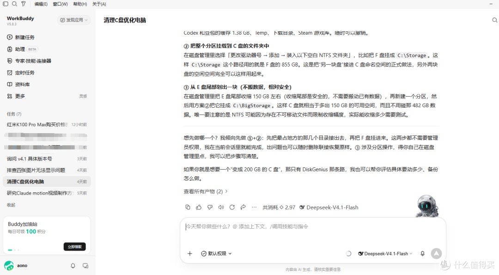The height and width of the screenshot is (275, 499).
Task: Dislike the reply with thumbs down
Action: click(x=210, y=207)
